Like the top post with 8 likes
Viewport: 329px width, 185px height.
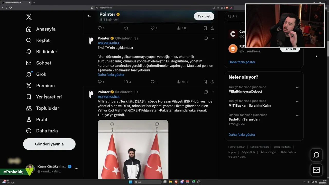point(154,28)
